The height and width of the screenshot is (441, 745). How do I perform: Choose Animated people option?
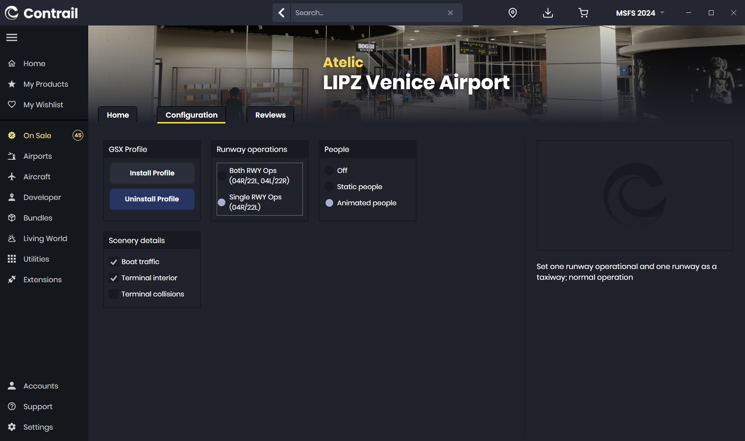329,203
